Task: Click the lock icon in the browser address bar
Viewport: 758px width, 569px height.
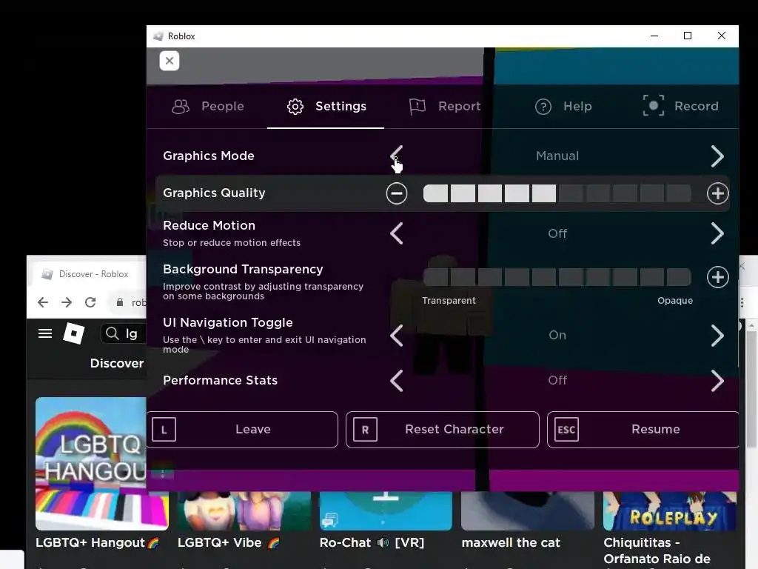Action: pyautogui.click(x=120, y=302)
